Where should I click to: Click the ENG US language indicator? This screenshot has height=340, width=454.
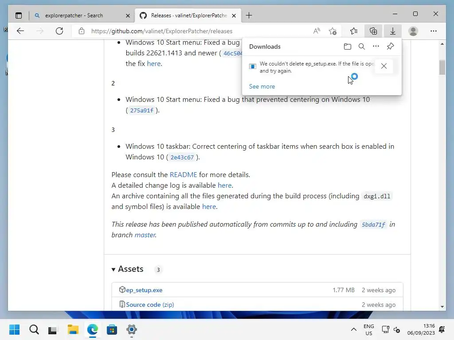click(368, 329)
